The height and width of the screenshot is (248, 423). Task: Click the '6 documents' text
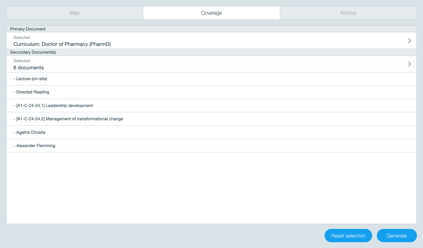[x=28, y=68]
